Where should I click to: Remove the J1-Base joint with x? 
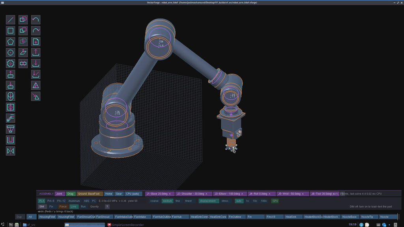[x=170, y=194]
